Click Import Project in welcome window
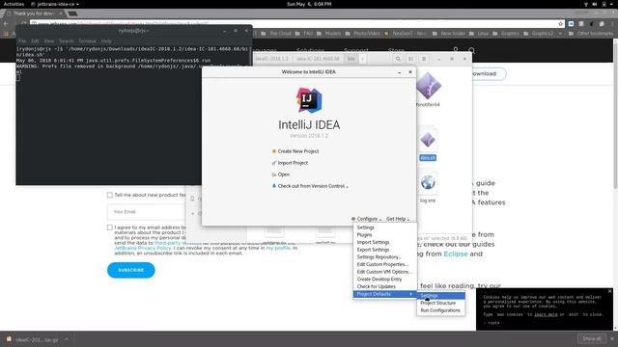Viewport: 618px width, 347px height. tap(293, 163)
